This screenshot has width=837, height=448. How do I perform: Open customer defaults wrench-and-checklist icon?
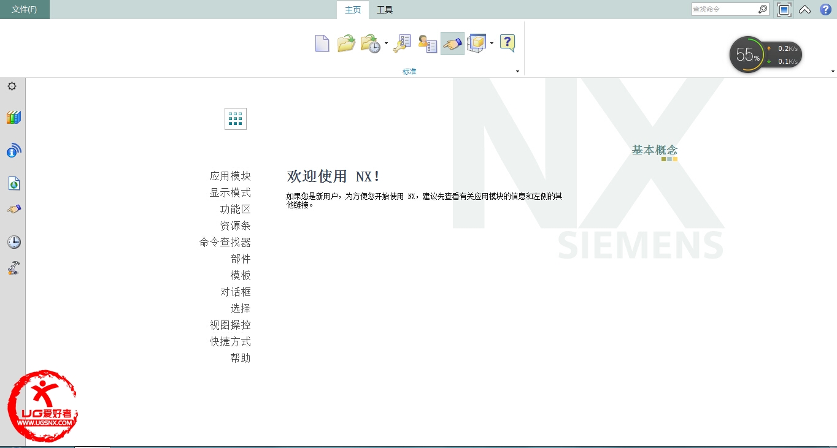coord(402,44)
